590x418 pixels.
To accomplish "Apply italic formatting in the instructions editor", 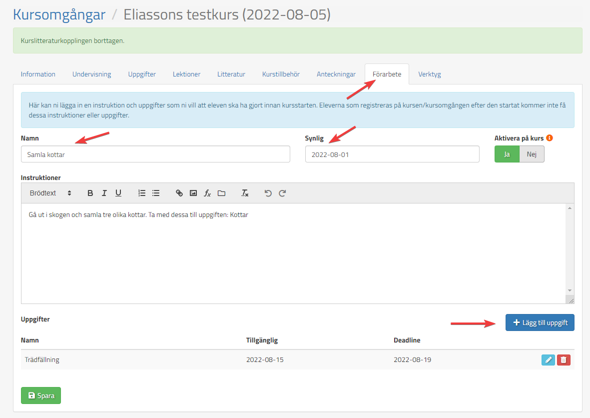I will pyautogui.click(x=104, y=193).
